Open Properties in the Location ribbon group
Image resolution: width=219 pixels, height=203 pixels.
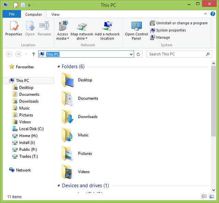[14, 29]
